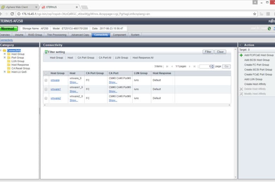Image resolution: width=275 pixels, height=182 pixels.
Task: Close the ETERNUS browser tab
Action: coord(77,7)
